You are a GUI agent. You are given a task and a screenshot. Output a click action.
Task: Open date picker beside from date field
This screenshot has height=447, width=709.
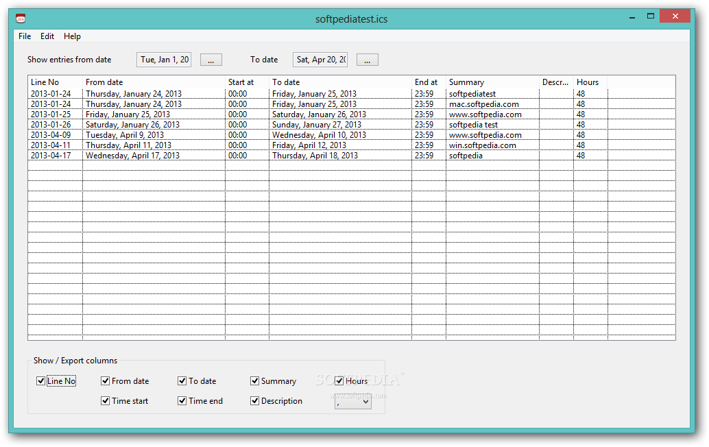(x=211, y=60)
